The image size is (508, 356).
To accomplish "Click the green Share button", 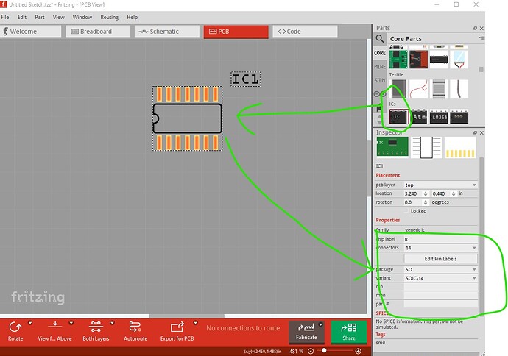I will click(x=349, y=332).
